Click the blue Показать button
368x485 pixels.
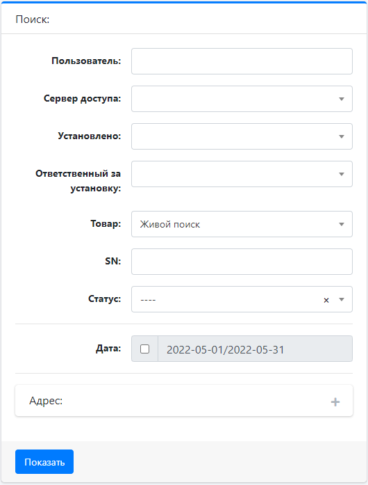click(x=44, y=462)
